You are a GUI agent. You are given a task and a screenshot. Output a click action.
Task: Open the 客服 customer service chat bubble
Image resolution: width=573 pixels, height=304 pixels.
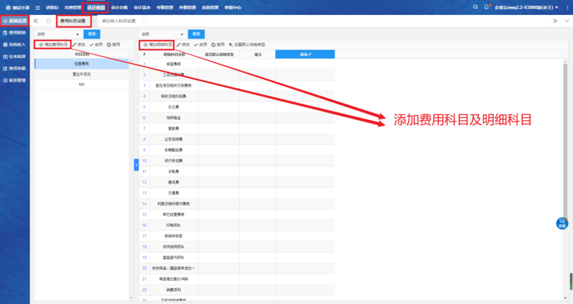(561, 223)
